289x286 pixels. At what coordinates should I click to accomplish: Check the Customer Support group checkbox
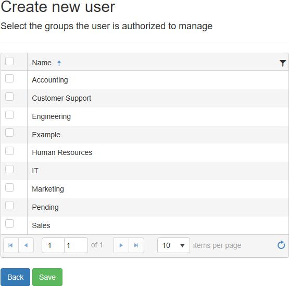click(9, 97)
